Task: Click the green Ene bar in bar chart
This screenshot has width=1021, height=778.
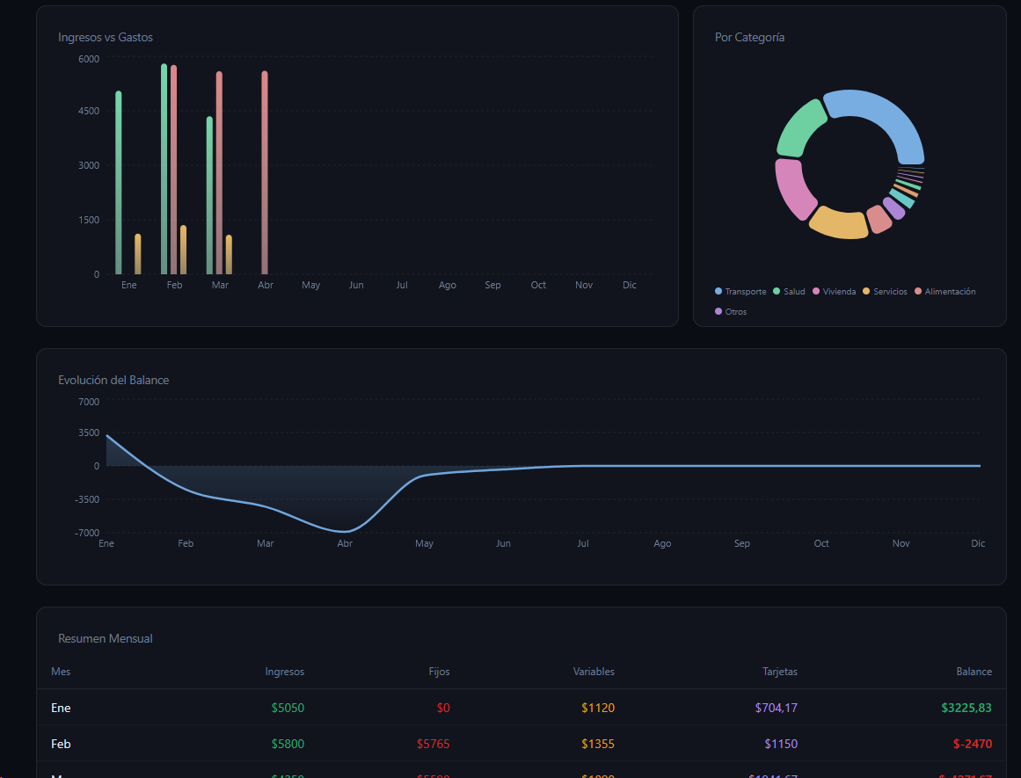Action: 119,182
